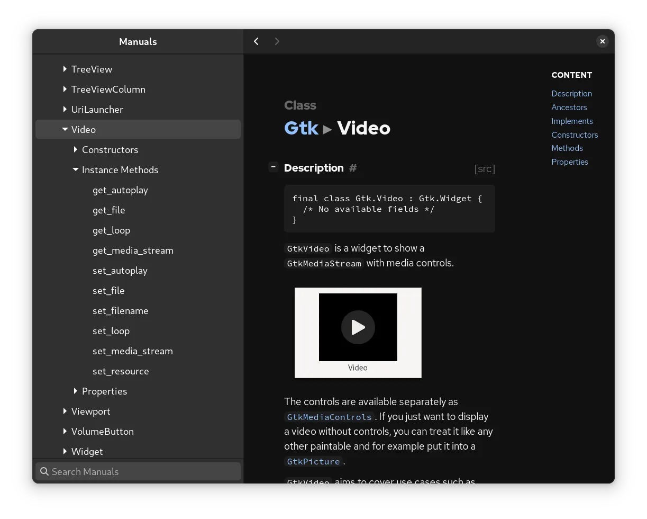Collapse the Description section toggle

click(273, 167)
